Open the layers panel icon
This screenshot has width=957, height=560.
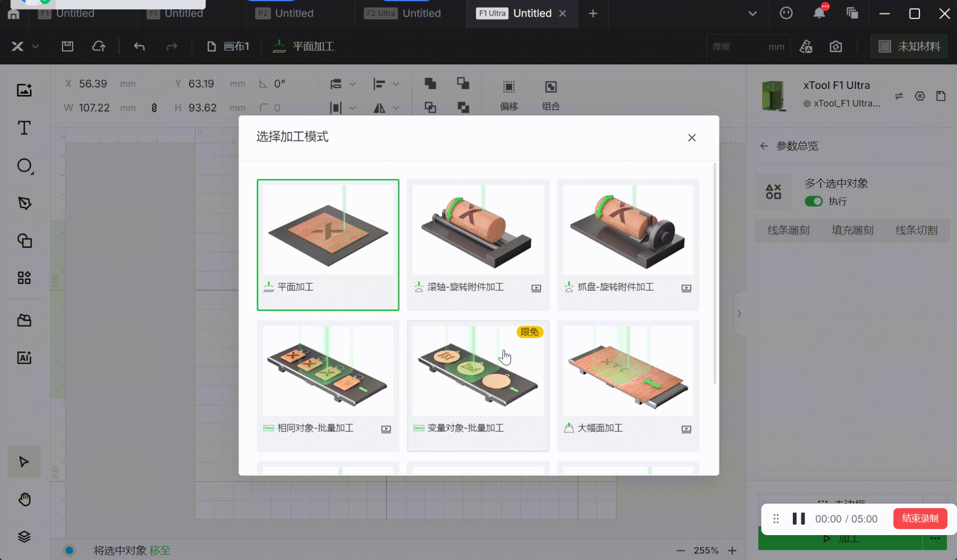(x=24, y=537)
